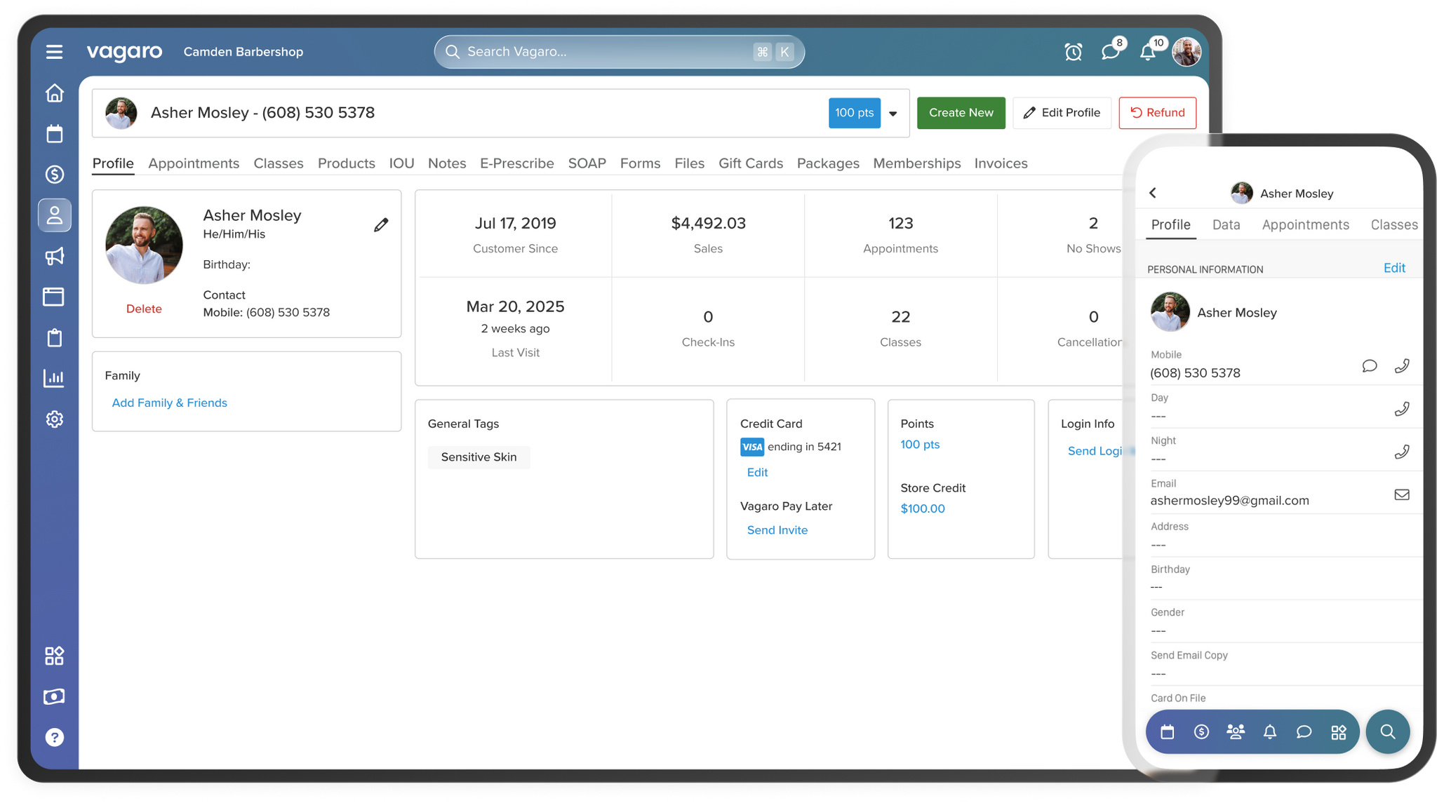Text the Mobile number in the phone panel
The image size is (1437, 803).
click(x=1369, y=366)
